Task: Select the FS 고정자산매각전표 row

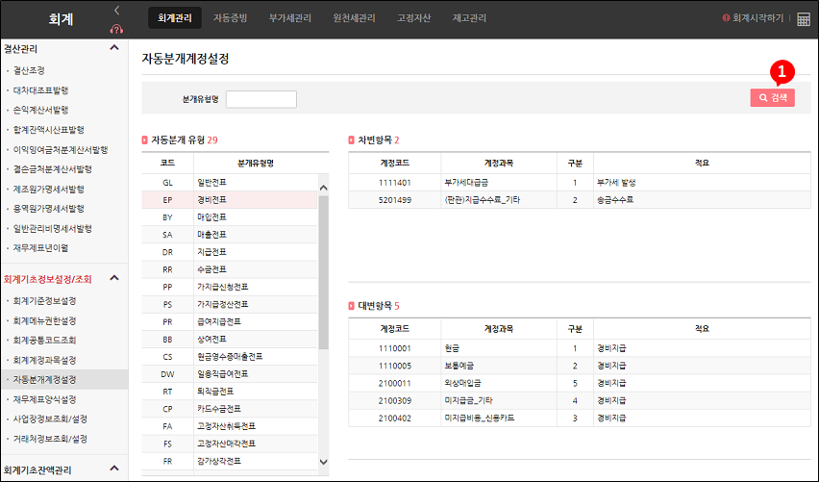Action: 230,444
